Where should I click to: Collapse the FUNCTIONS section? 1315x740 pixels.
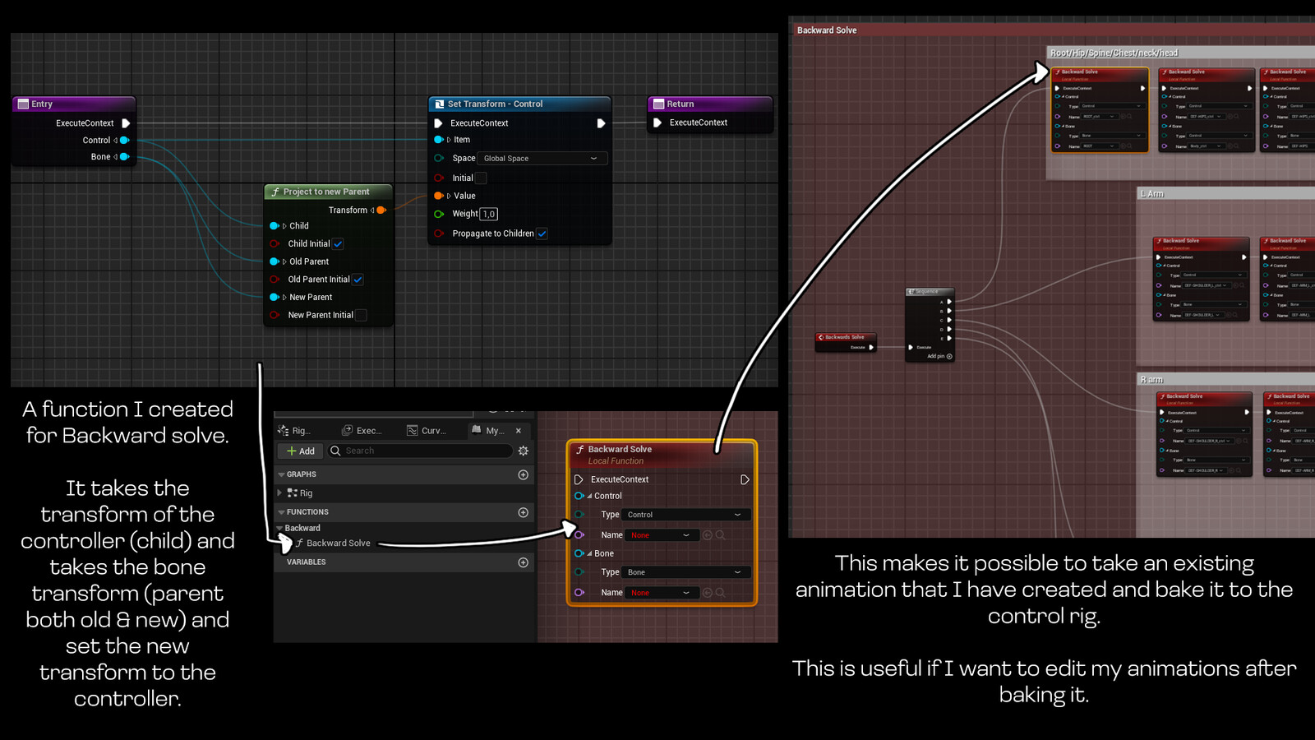click(x=281, y=512)
